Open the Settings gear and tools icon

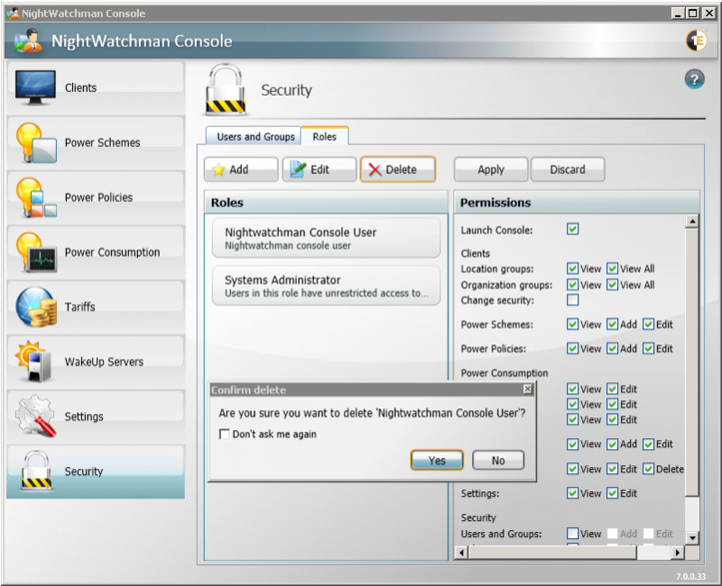[36, 417]
